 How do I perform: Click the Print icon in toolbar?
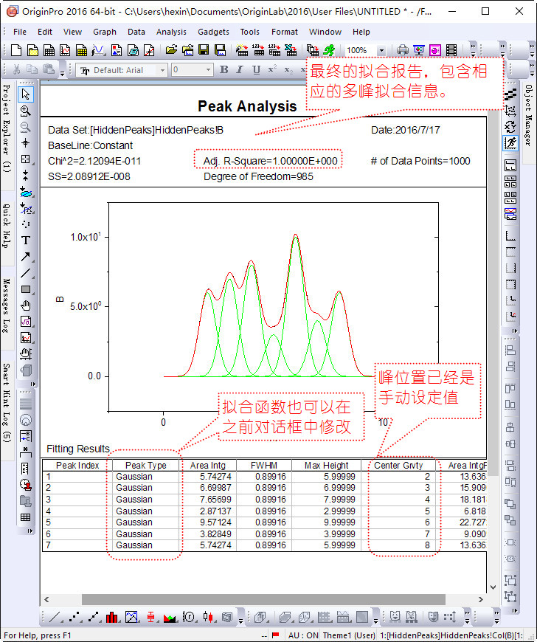(x=403, y=50)
